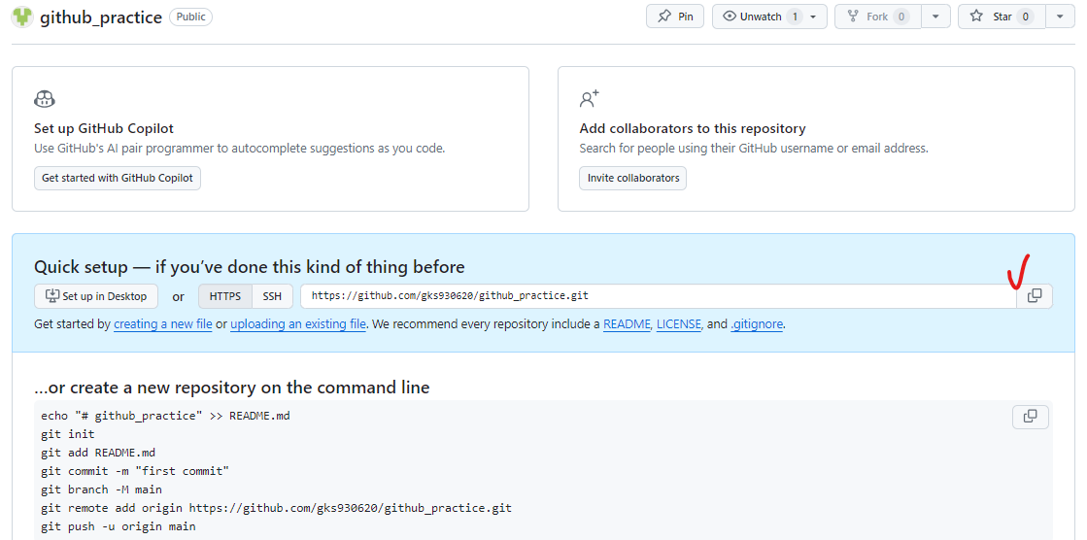
Task: Click the Quick setup heading text
Action: pos(250,267)
